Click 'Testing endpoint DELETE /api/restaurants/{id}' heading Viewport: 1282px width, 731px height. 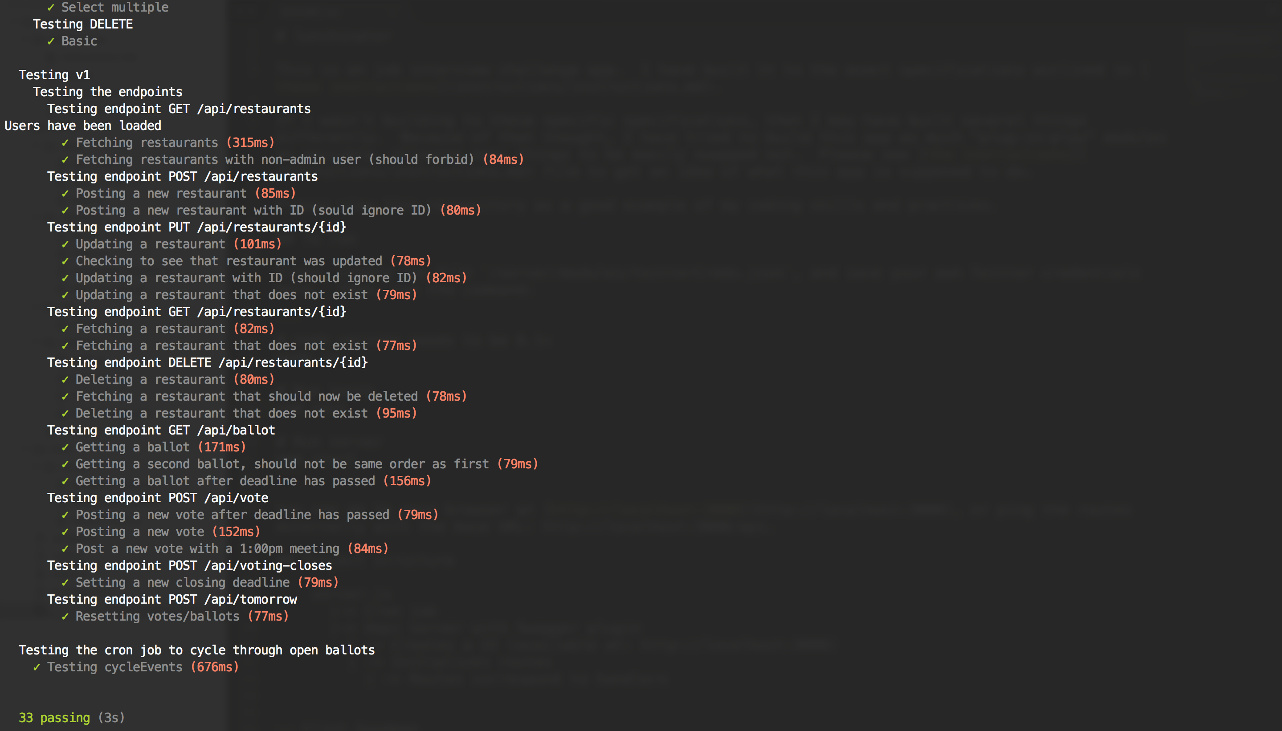click(x=208, y=362)
